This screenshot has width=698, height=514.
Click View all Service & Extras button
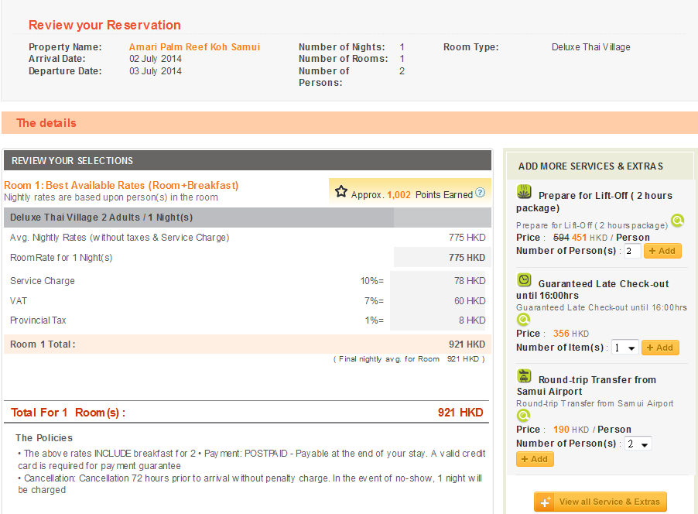(600, 502)
